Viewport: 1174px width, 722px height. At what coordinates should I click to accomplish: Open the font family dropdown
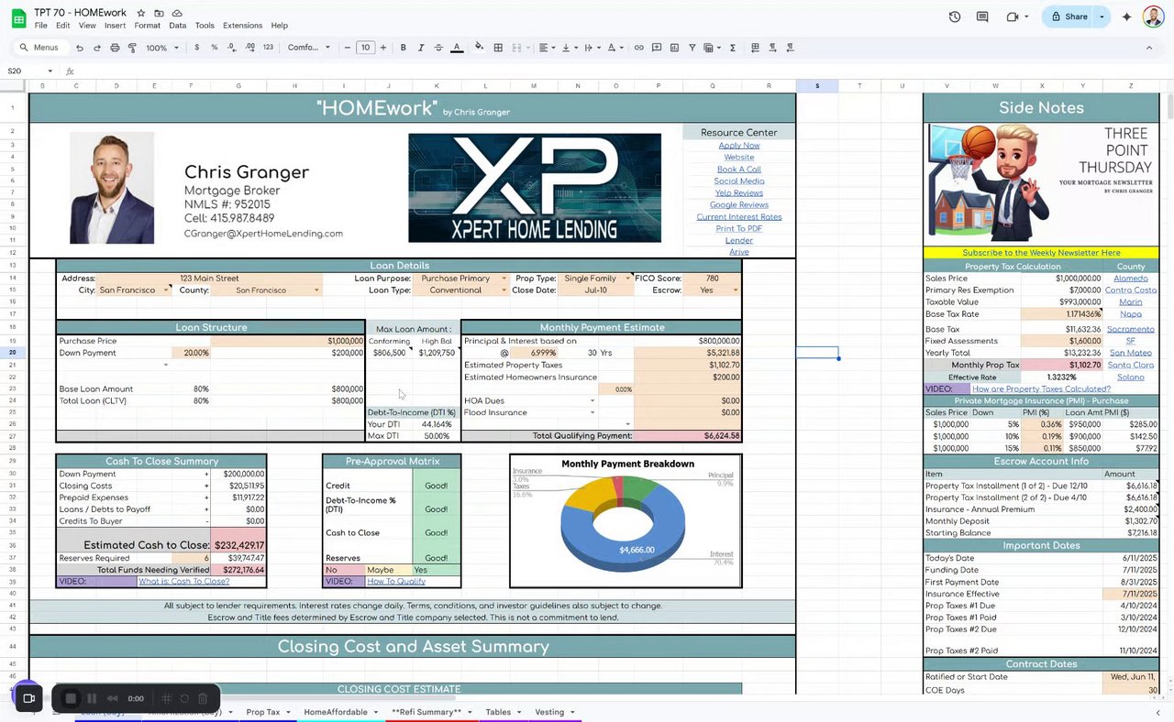[x=309, y=48]
